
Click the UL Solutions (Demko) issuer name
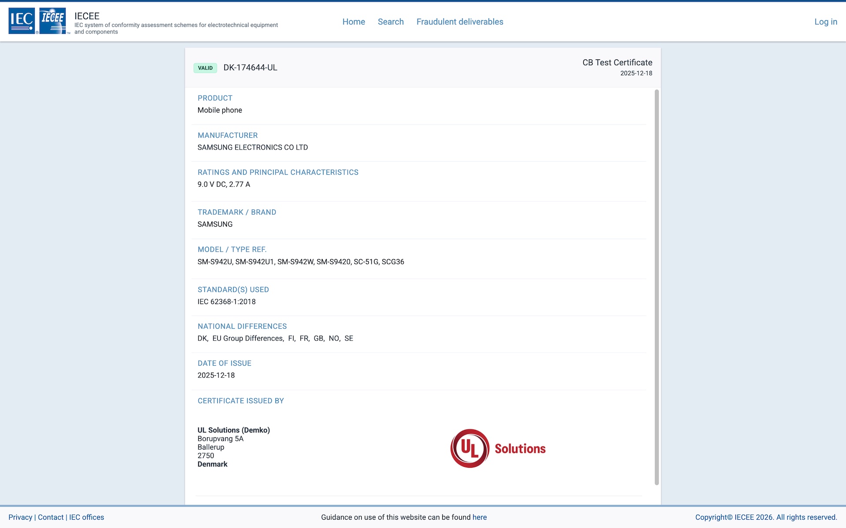234,430
